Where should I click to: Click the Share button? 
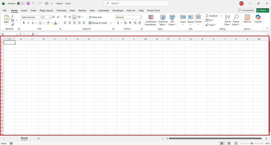pos(262,10)
